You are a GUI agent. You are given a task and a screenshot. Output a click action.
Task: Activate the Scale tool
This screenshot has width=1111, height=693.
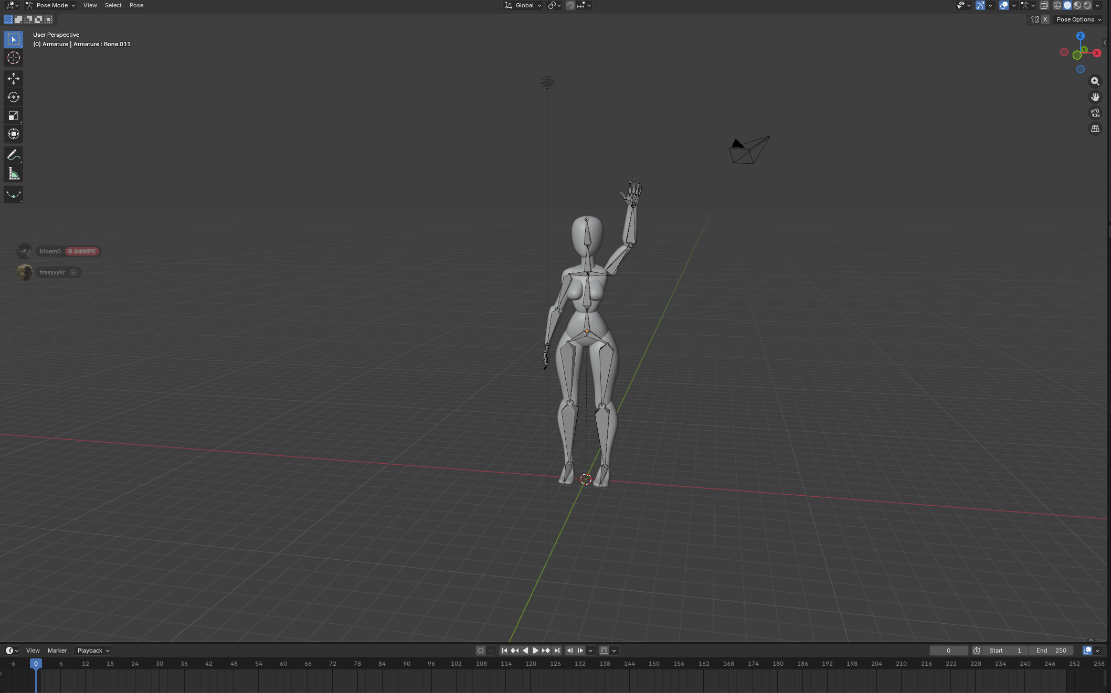[x=14, y=115]
